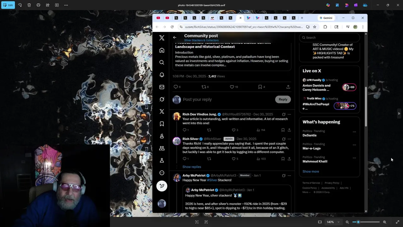The width and height of the screenshot is (403, 227).
Task: Go to next photo with right arrow
Action: coord(399,113)
